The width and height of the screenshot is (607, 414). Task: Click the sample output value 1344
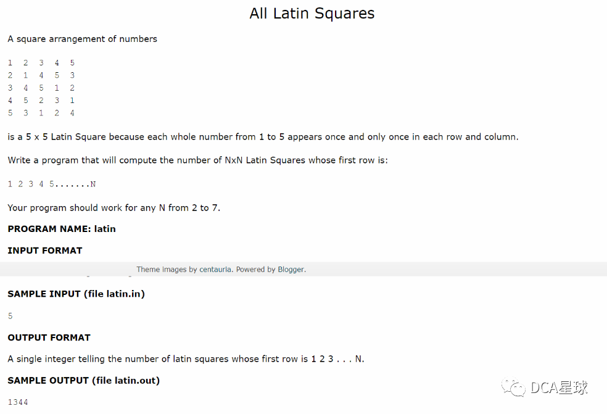[18, 402]
